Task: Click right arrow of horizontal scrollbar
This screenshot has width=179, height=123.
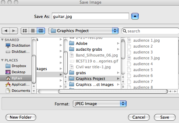Action: [175, 91]
